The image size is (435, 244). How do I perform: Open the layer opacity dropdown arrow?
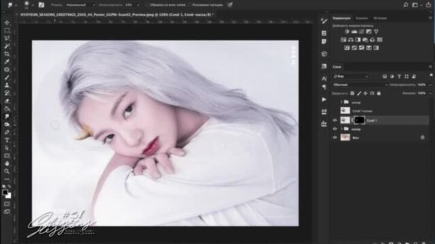[x=430, y=85]
